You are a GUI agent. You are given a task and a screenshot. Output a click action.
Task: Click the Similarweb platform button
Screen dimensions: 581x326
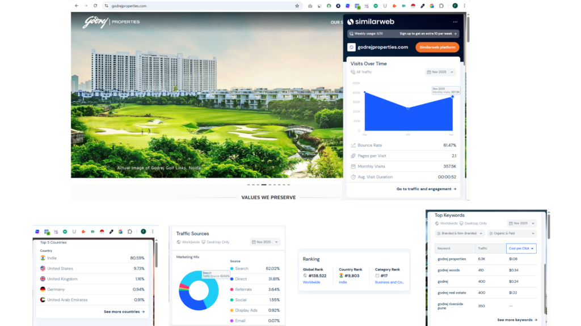click(x=437, y=47)
